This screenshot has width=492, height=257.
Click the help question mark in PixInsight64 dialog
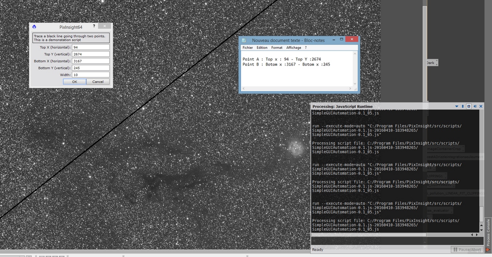click(94, 26)
